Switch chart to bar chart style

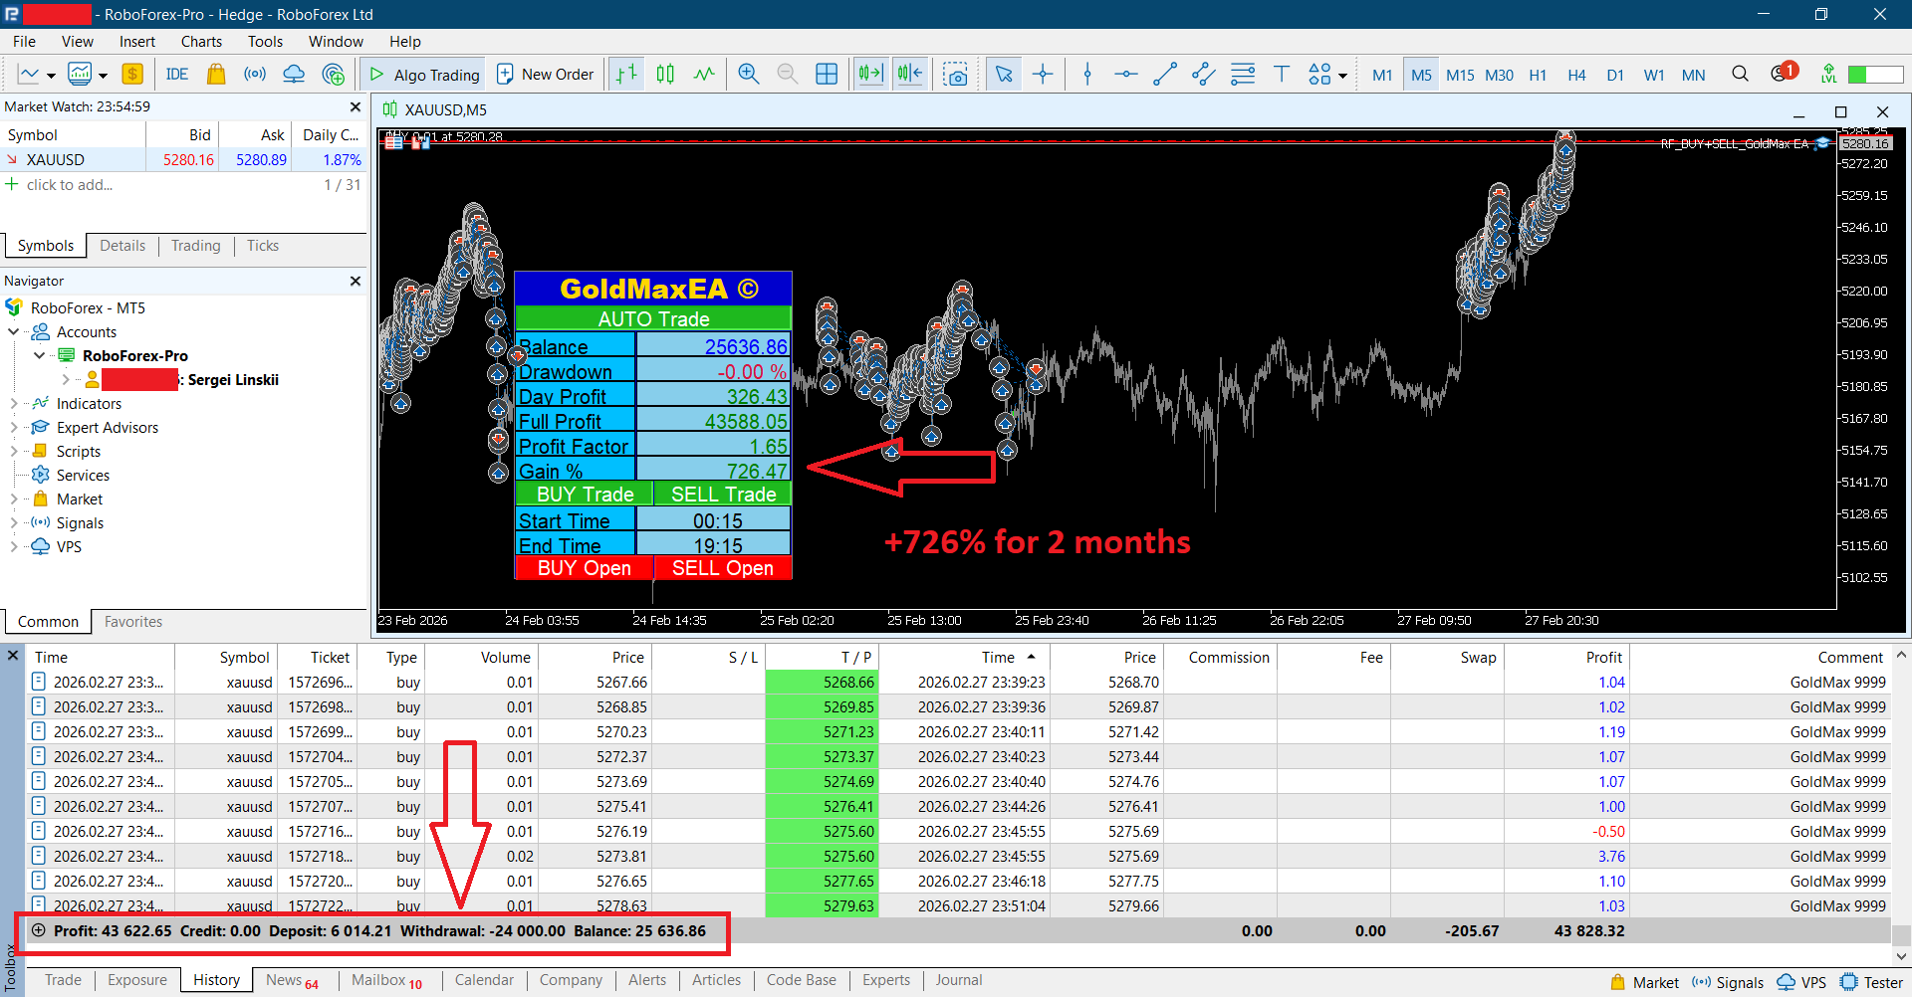(x=626, y=75)
